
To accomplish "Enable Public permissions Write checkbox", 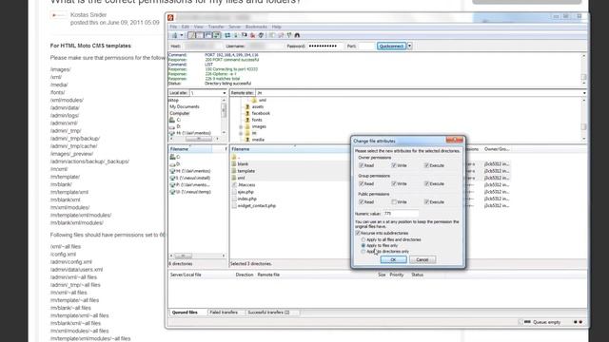I will click(394, 202).
